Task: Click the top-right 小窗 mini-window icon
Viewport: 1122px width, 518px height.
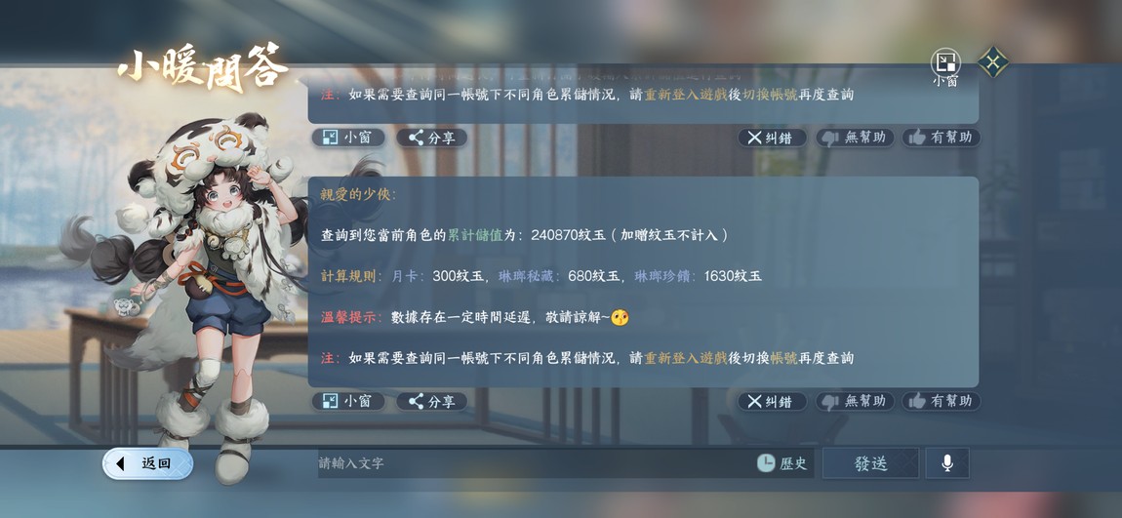Action: (x=945, y=67)
